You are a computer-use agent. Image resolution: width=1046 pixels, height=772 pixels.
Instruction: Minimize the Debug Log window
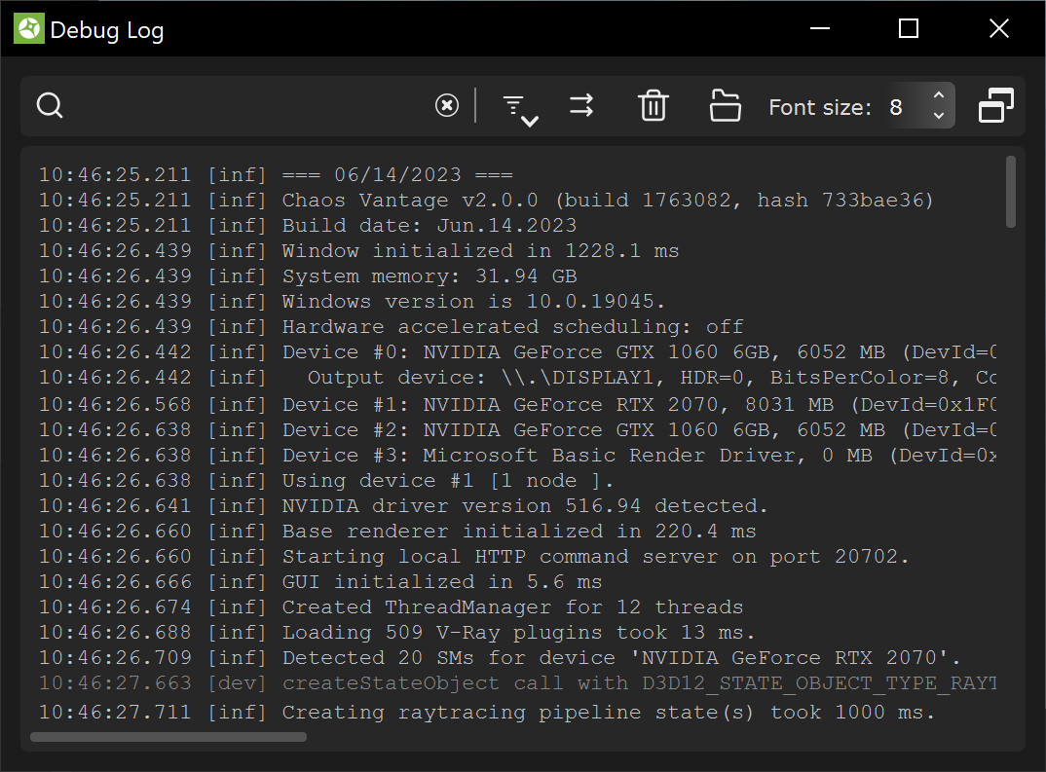point(820,28)
